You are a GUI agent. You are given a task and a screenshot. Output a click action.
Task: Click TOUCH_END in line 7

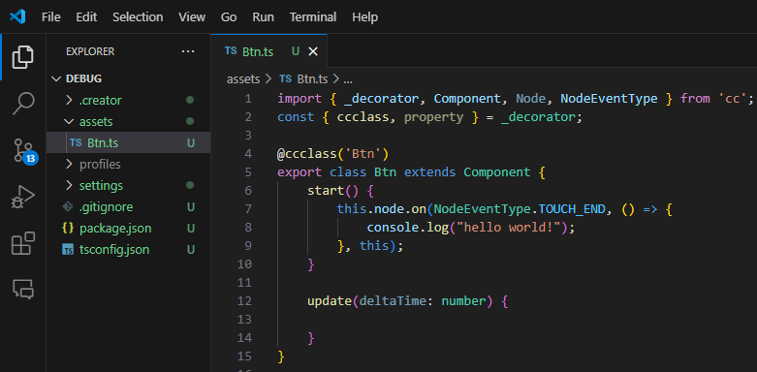572,209
